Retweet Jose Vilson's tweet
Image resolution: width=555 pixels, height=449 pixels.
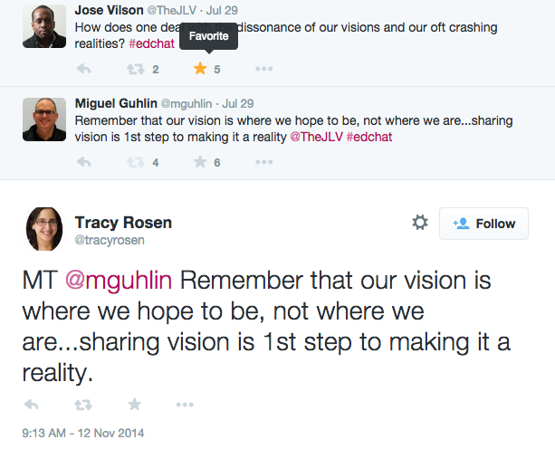click(136, 69)
